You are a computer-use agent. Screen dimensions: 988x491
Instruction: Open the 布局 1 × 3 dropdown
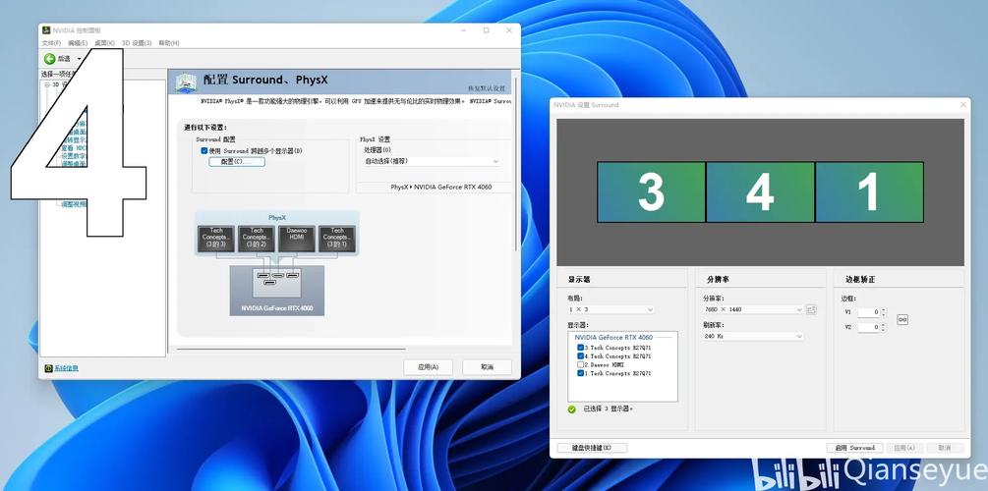tap(610, 309)
